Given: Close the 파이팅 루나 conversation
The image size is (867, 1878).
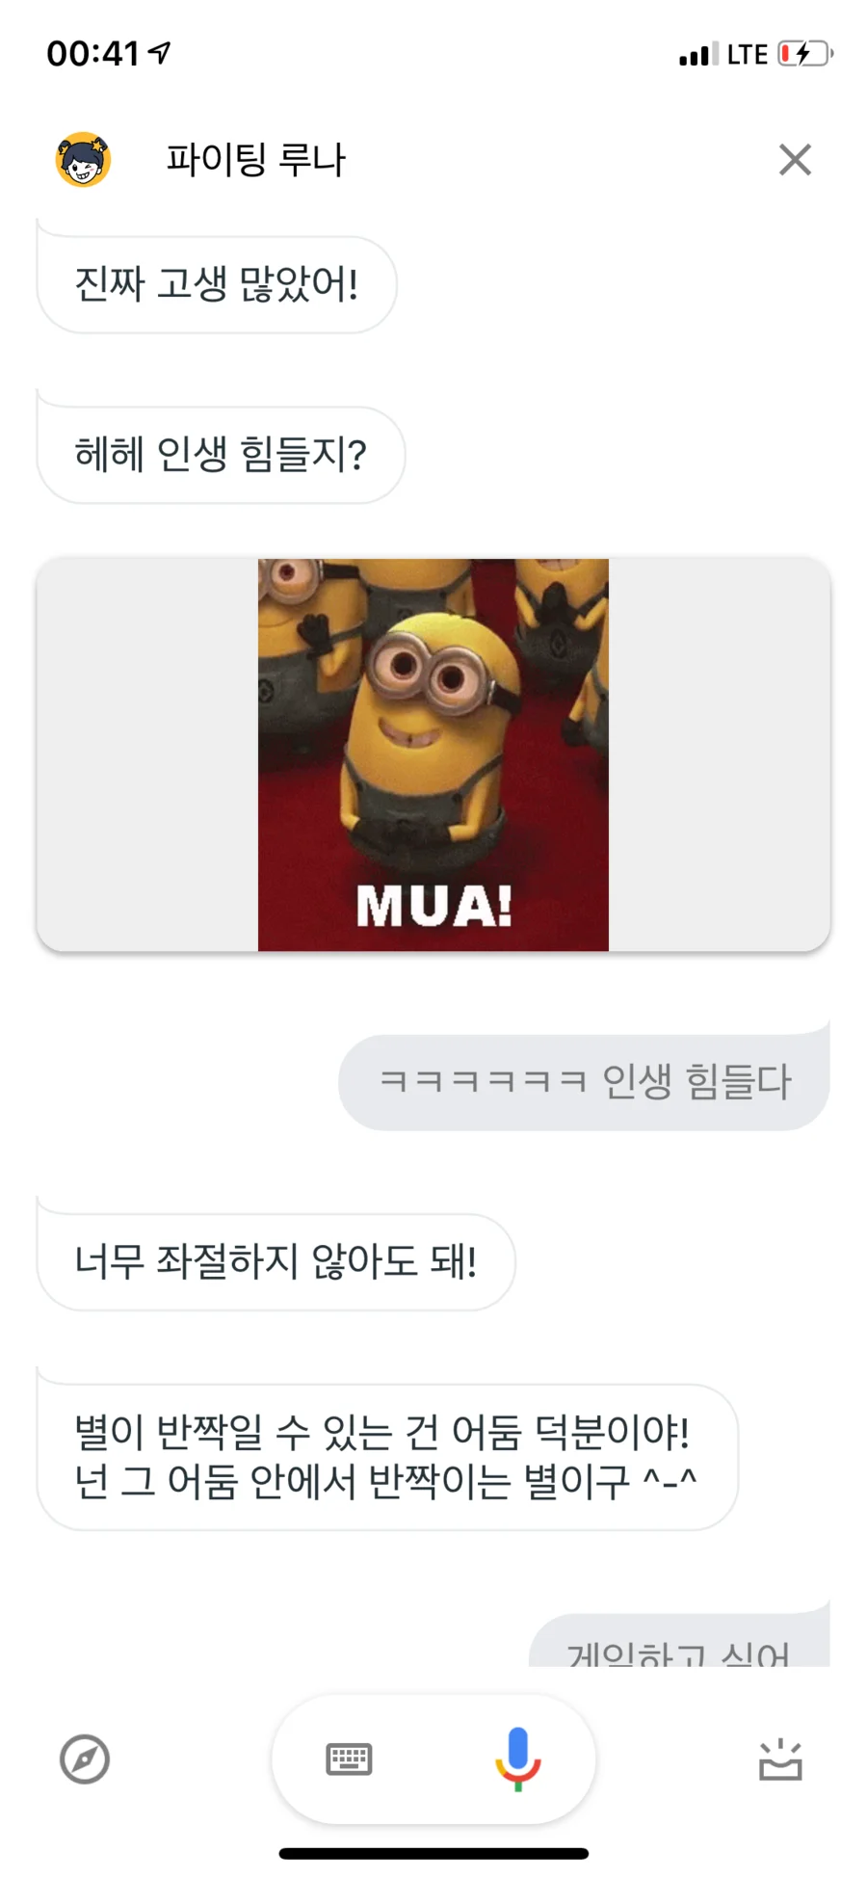Looking at the screenshot, I should tap(795, 160).
